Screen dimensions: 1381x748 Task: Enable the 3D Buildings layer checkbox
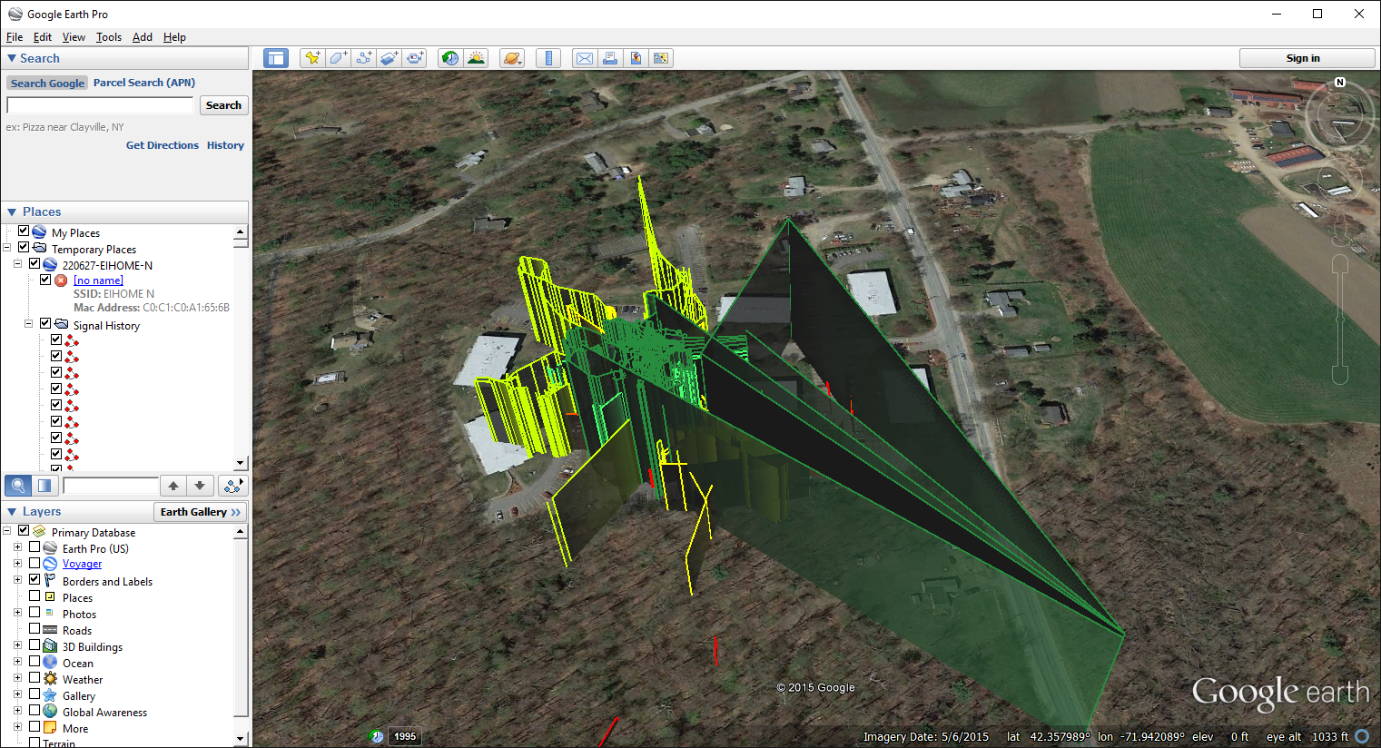click(x=35, y=645)
